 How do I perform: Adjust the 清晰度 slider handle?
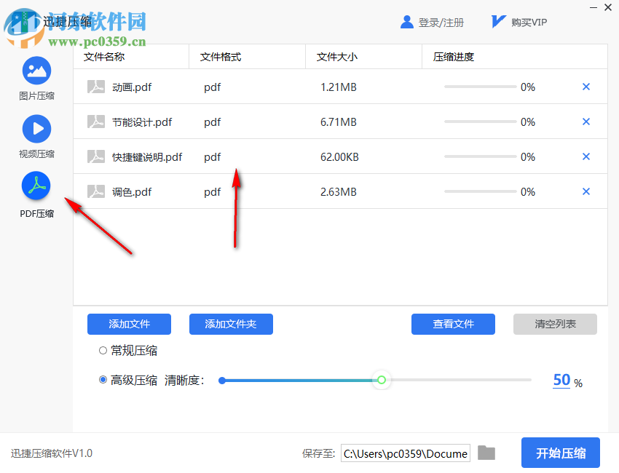click(382, 380)
